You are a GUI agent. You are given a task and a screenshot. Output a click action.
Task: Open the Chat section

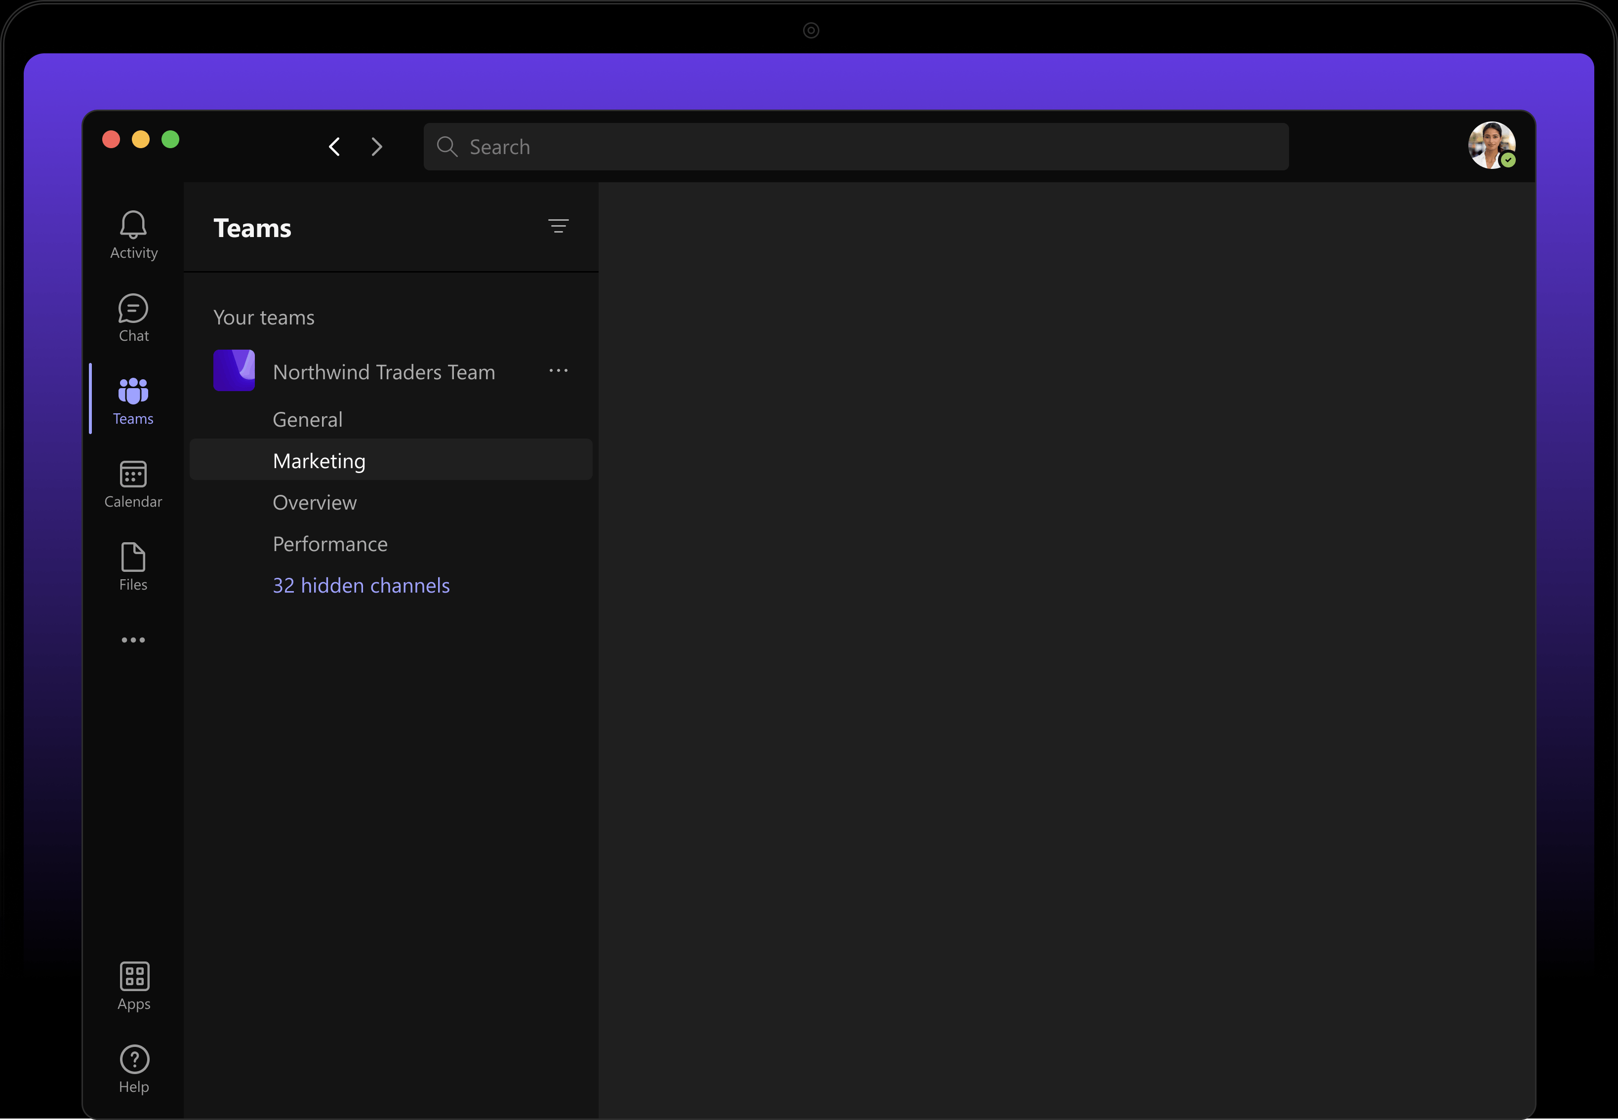(x=133, y=318)
